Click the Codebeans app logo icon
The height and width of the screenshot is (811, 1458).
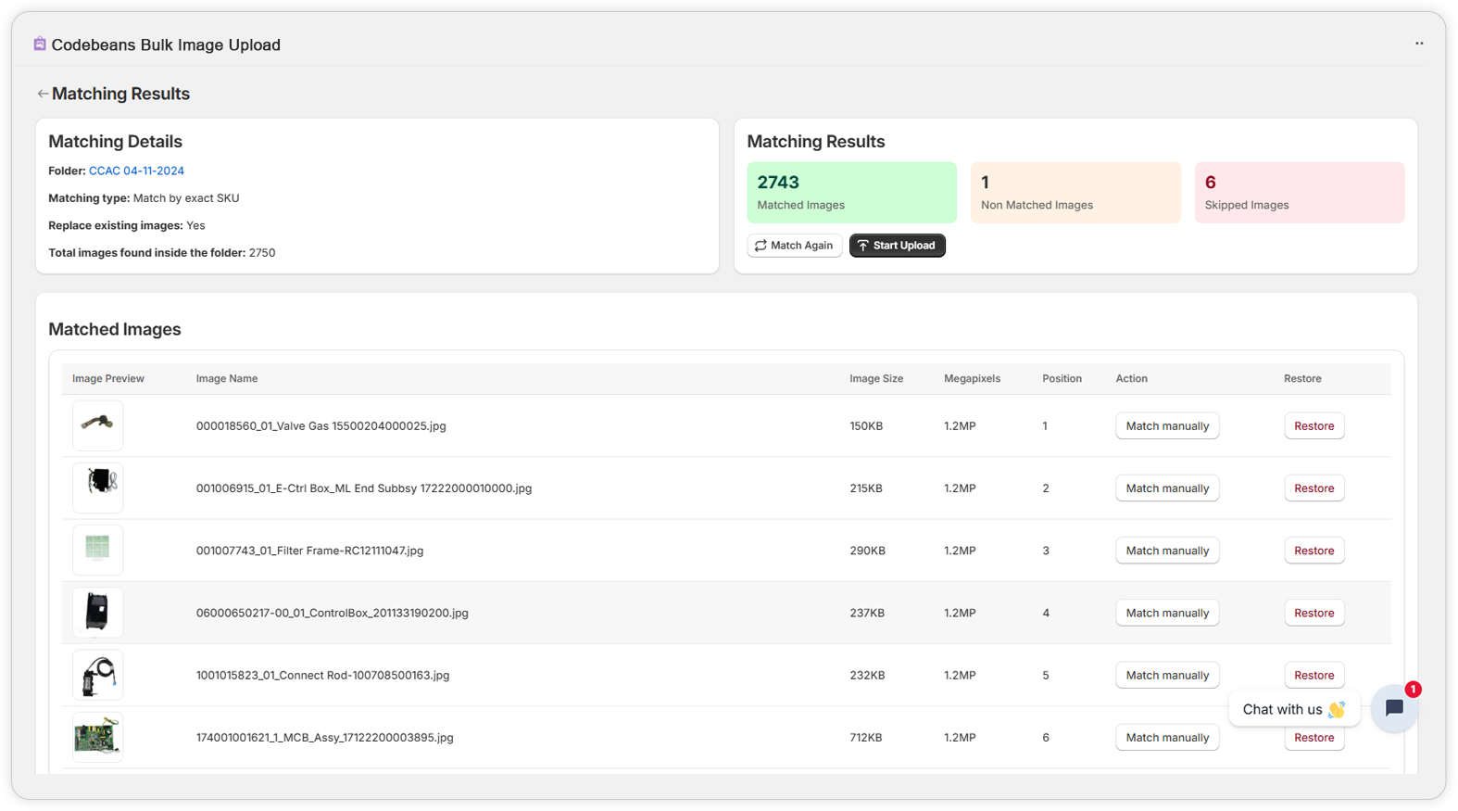click(x=40, y=44)
